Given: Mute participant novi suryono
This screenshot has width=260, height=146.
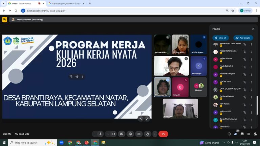Looking at the screenshot, I should 244,82.
